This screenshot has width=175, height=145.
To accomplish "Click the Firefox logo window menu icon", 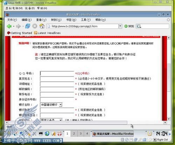I will 8,15.
